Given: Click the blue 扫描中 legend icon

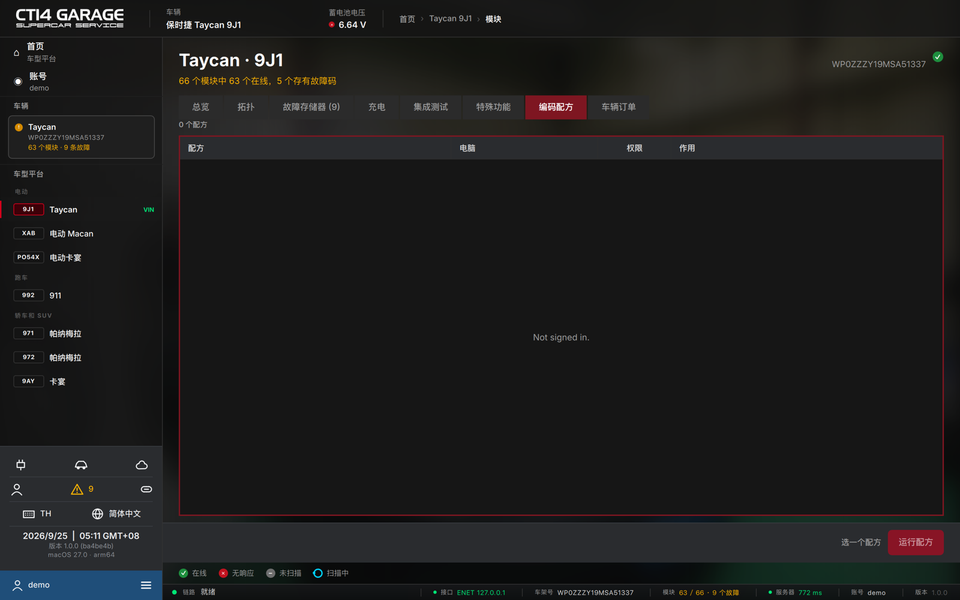Looking at the screenshot, I should (318, 573).
